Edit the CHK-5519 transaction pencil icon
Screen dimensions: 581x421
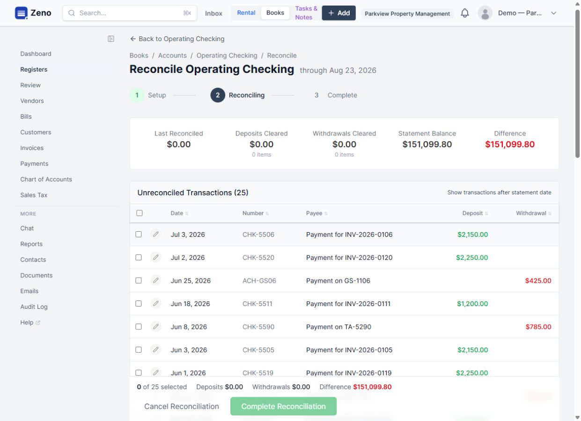point(156,372)
